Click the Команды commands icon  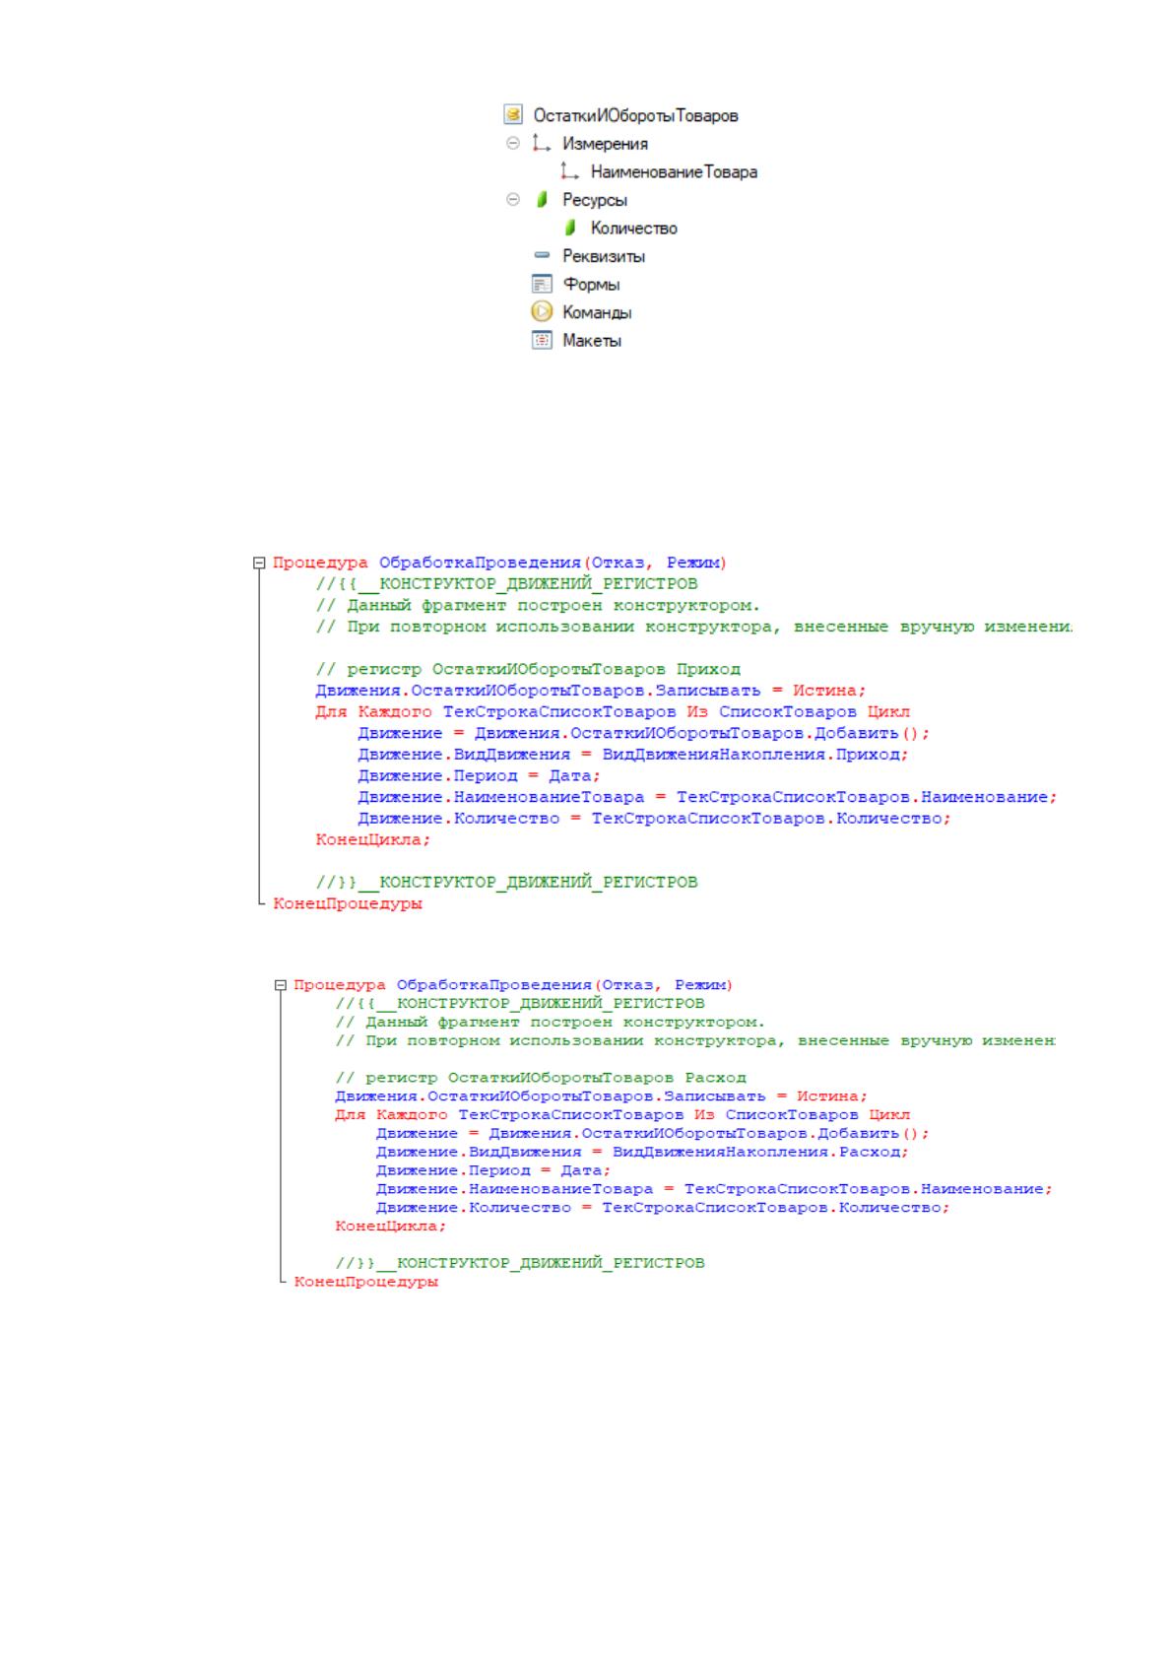(541, 312)
